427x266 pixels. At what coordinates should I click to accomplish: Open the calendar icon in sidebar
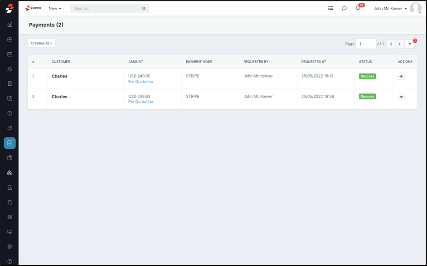coord(10,54)
